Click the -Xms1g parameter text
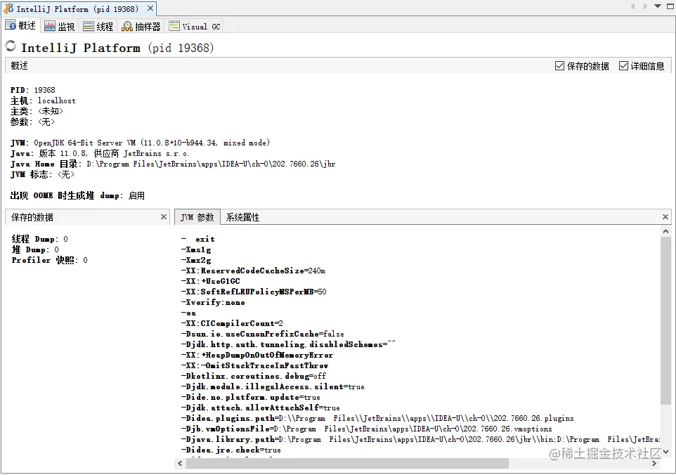Image resolution: width=676 pixels, height=475 pixels. click(196, 249)
